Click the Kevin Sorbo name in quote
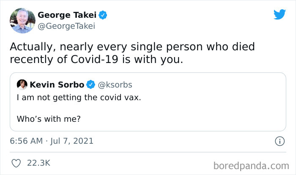Screen dimensions: 296x175 point(57,85)
